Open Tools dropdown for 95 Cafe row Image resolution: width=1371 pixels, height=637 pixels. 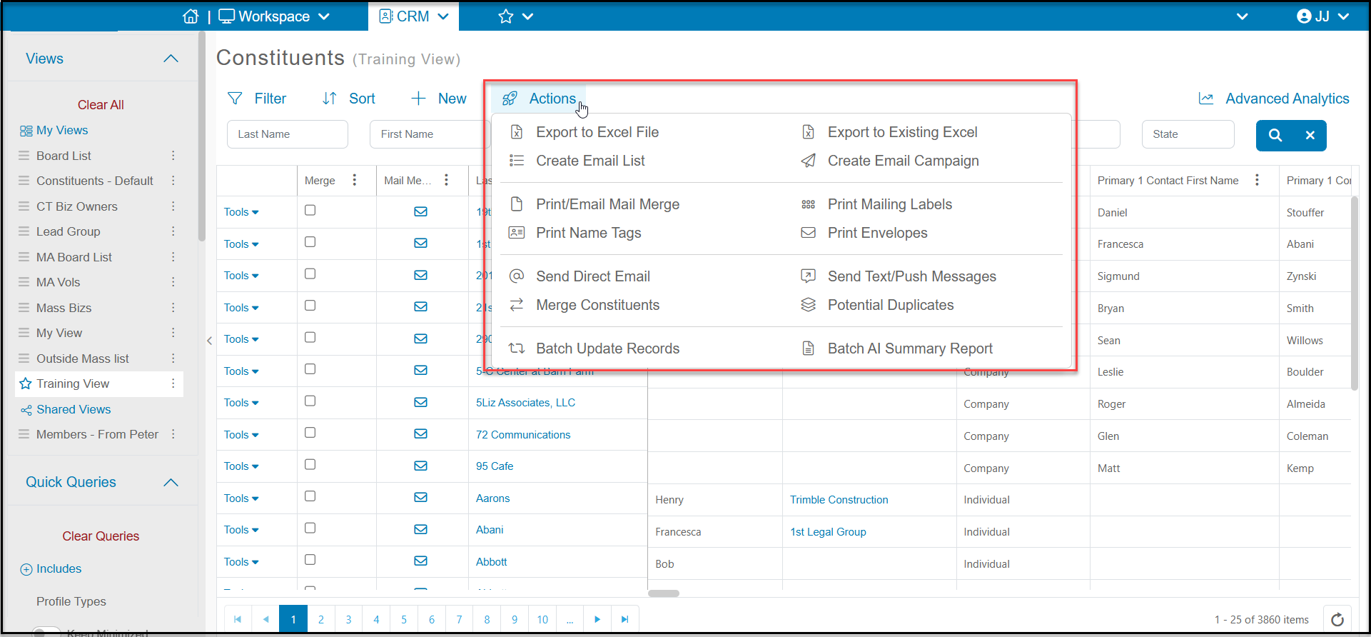[x=241, y=466]
